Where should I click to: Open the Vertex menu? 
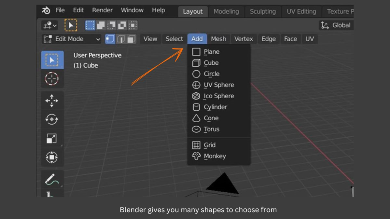pos(244,39)
